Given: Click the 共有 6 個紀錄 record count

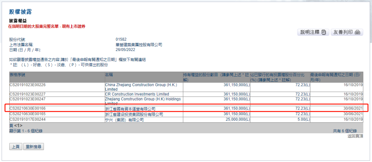Looking at the screenshot, I should [x=345, y=131].
